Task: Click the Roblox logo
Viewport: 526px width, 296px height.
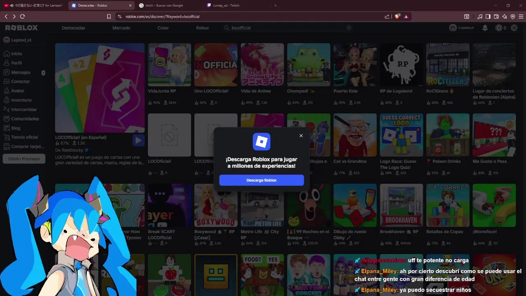Action: pos(21,28)
